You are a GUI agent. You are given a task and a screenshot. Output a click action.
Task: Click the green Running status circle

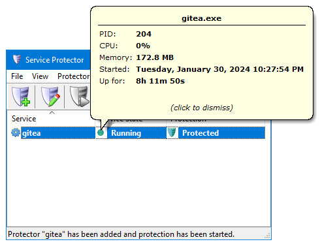coord(101,132)
